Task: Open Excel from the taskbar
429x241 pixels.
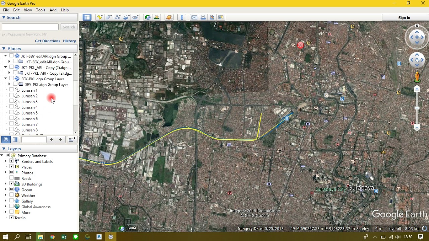Action: coord(64,237)
